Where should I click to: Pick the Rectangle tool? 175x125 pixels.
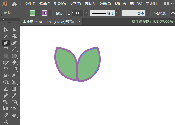[x=6, y=56]
